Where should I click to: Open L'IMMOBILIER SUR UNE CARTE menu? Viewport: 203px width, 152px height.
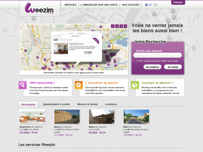tap(99, 5)
